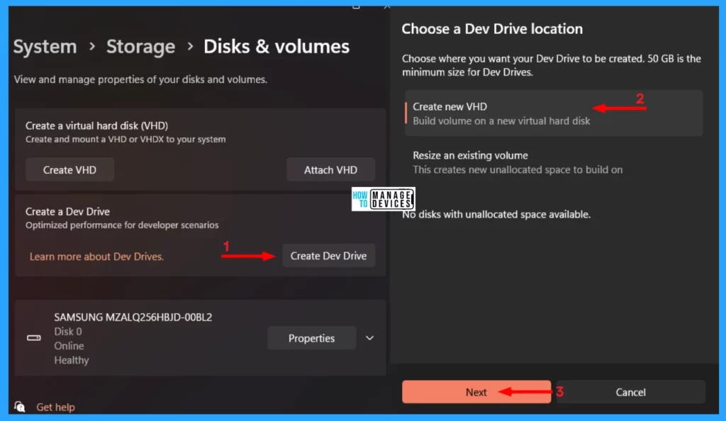Click the 'Choose a Dev Drive location' heading
Viewport: 726px width, 421px height.
(x=492, y=29)
